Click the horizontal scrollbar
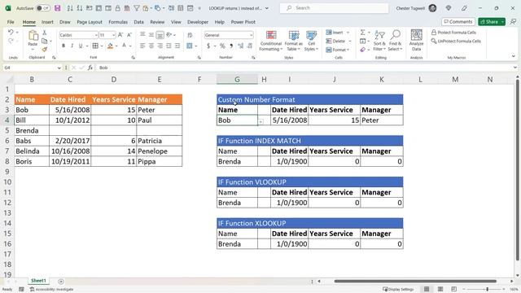The height and width of the screenshot is (293, 521). tap(415, 282)
